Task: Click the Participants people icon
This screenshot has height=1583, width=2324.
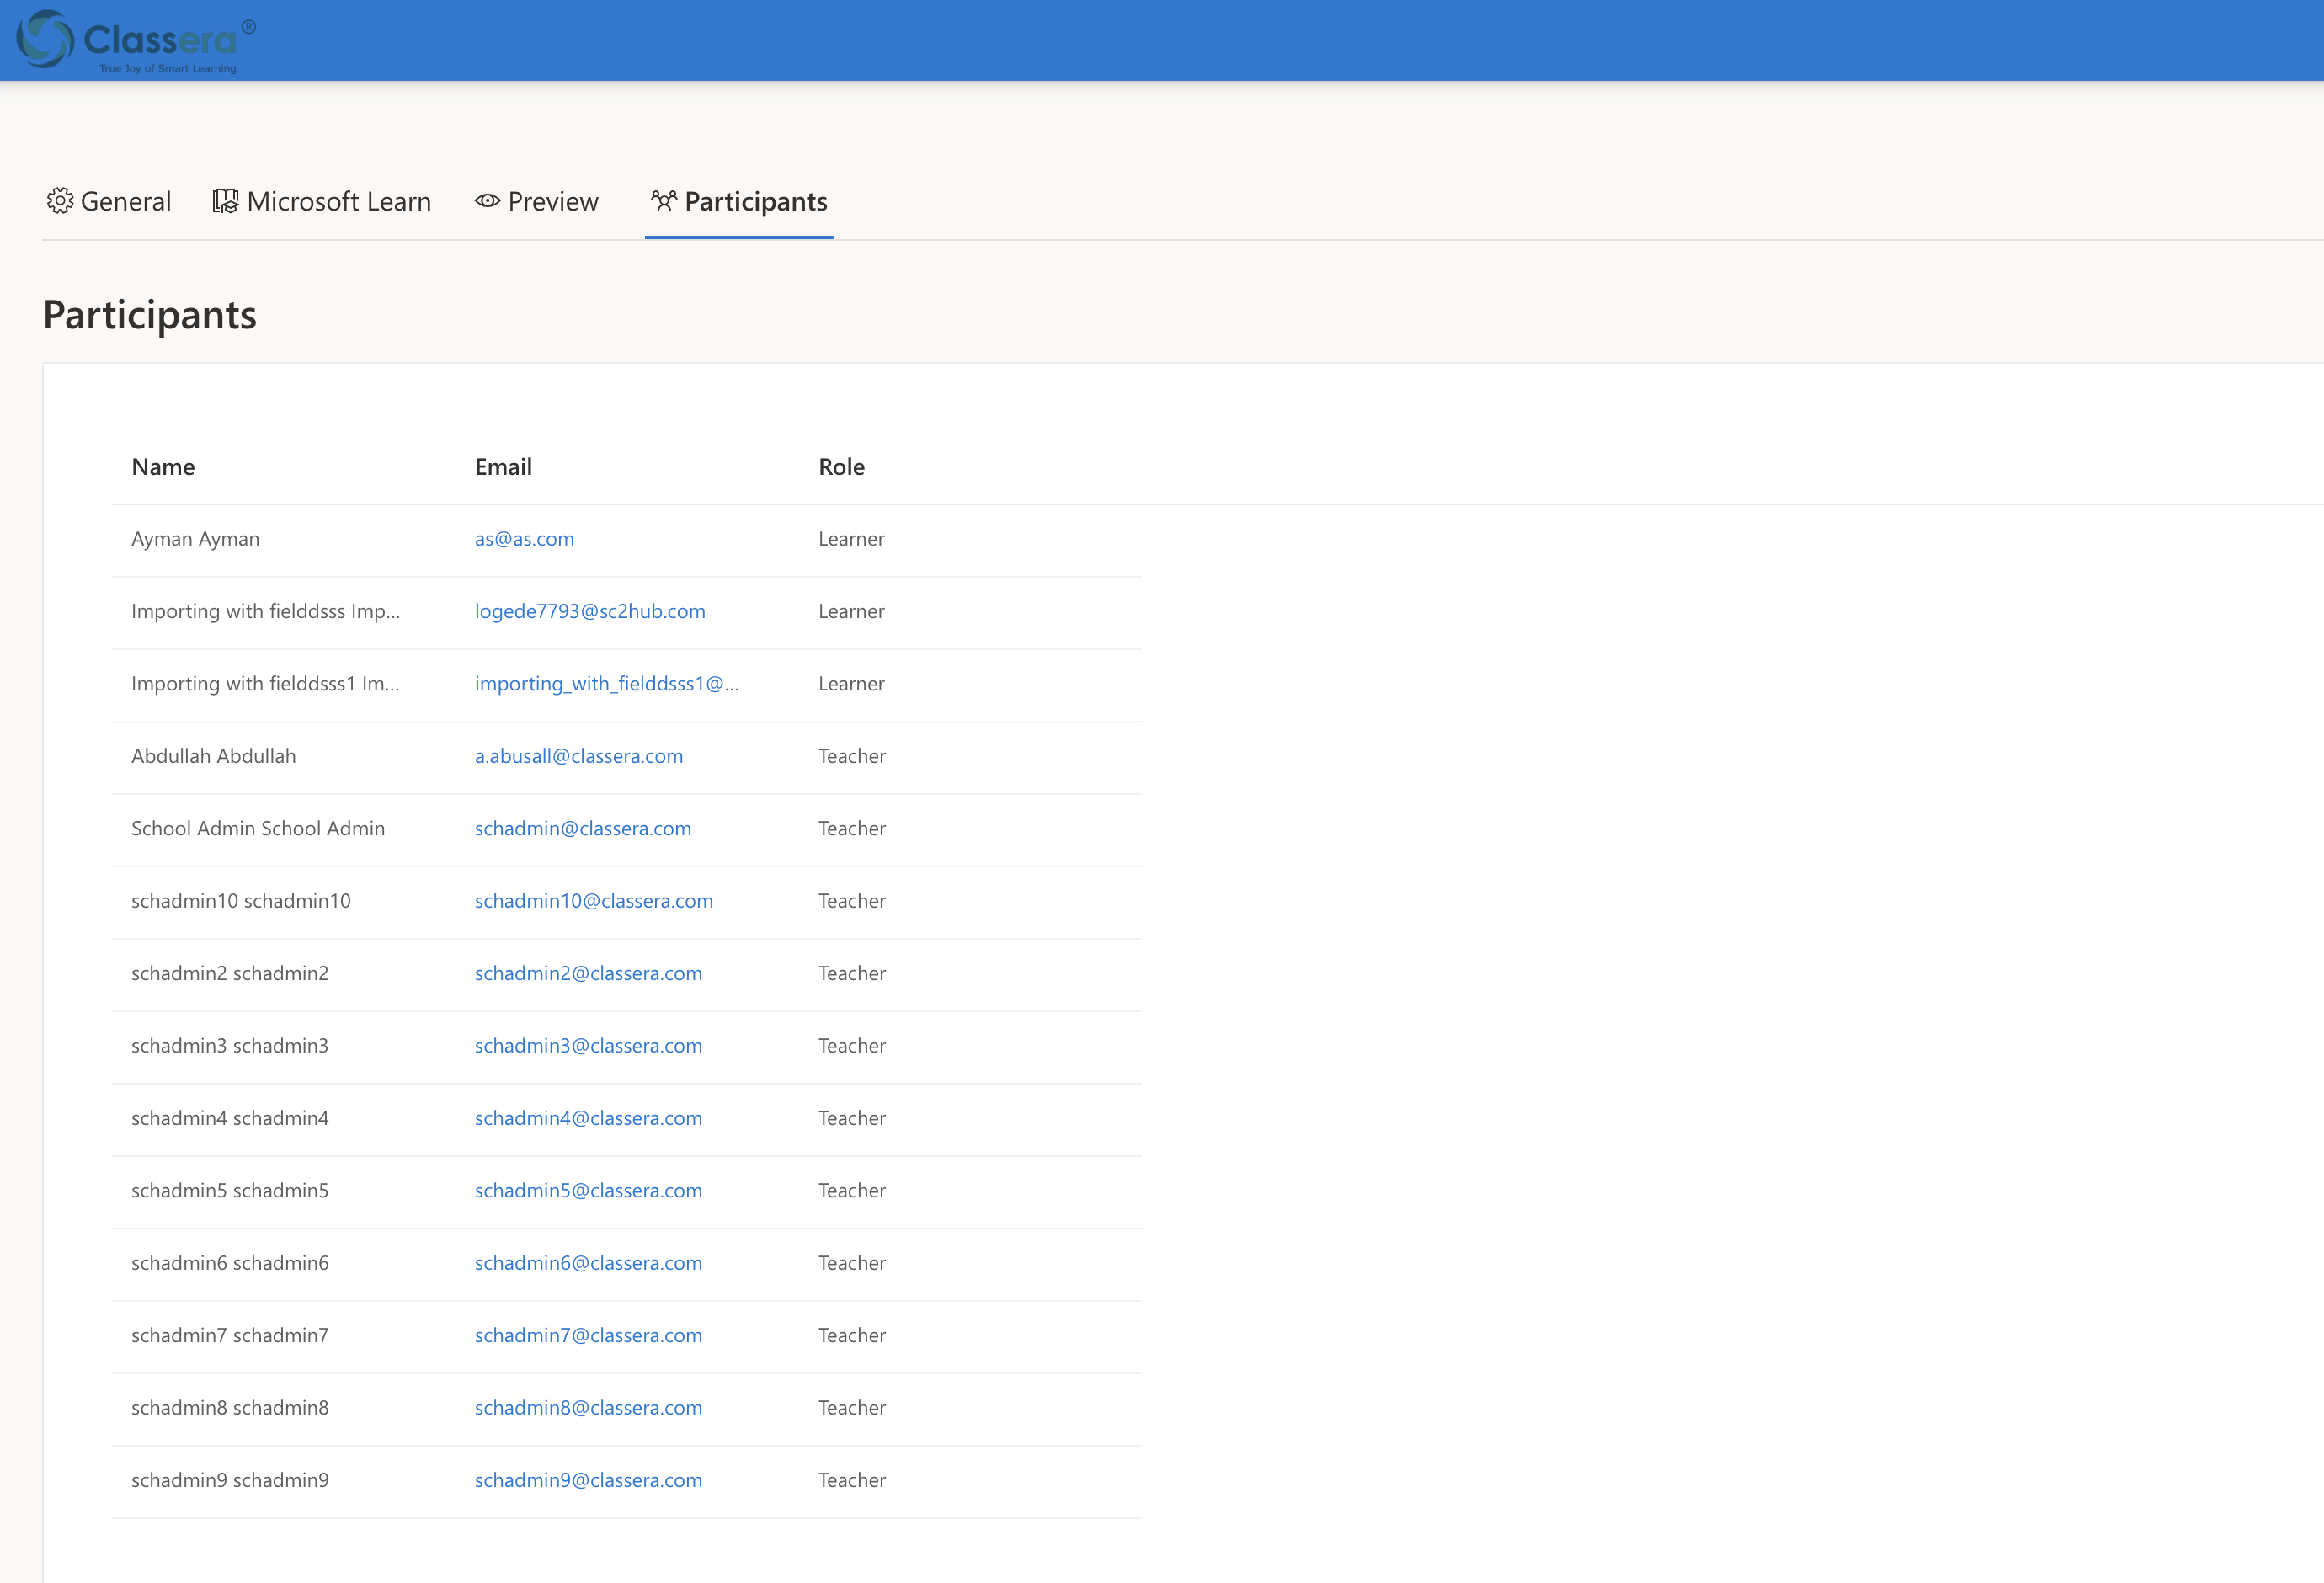Action: 664,201
